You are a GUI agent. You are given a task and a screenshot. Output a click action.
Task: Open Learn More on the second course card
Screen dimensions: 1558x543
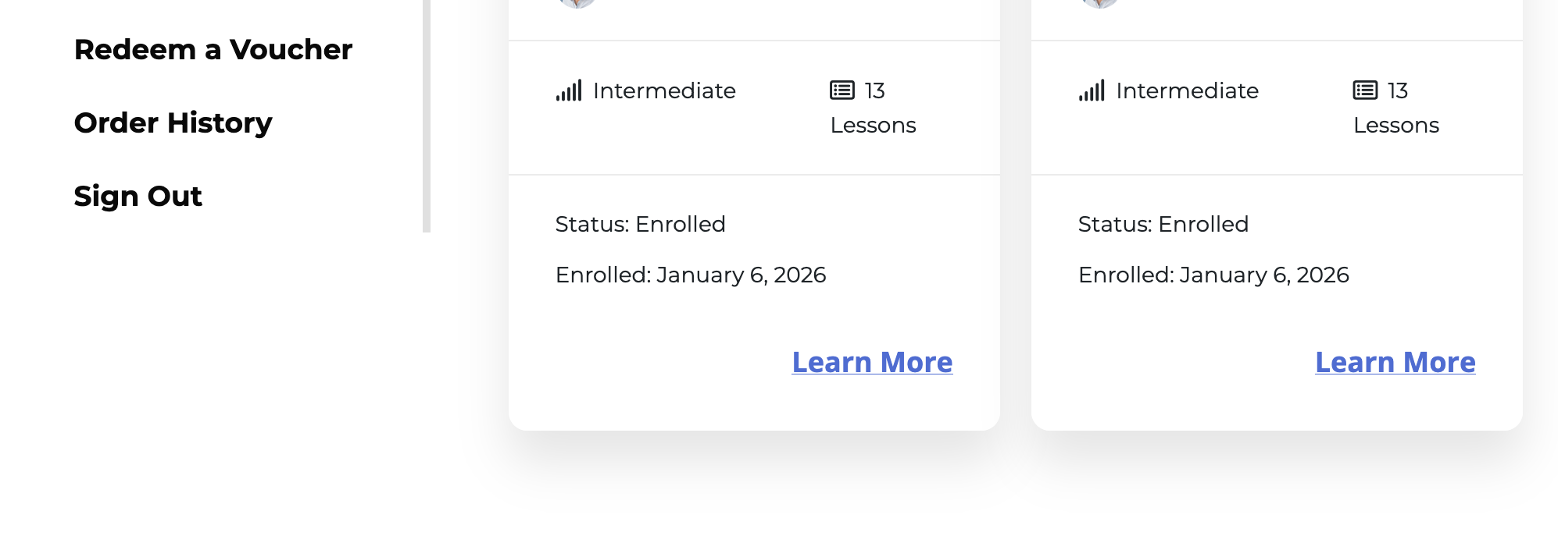pos(1395,362)
